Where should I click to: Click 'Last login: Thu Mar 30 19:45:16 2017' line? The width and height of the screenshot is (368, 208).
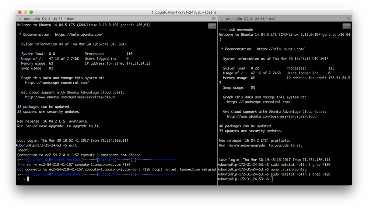click(x=274, y=160)
